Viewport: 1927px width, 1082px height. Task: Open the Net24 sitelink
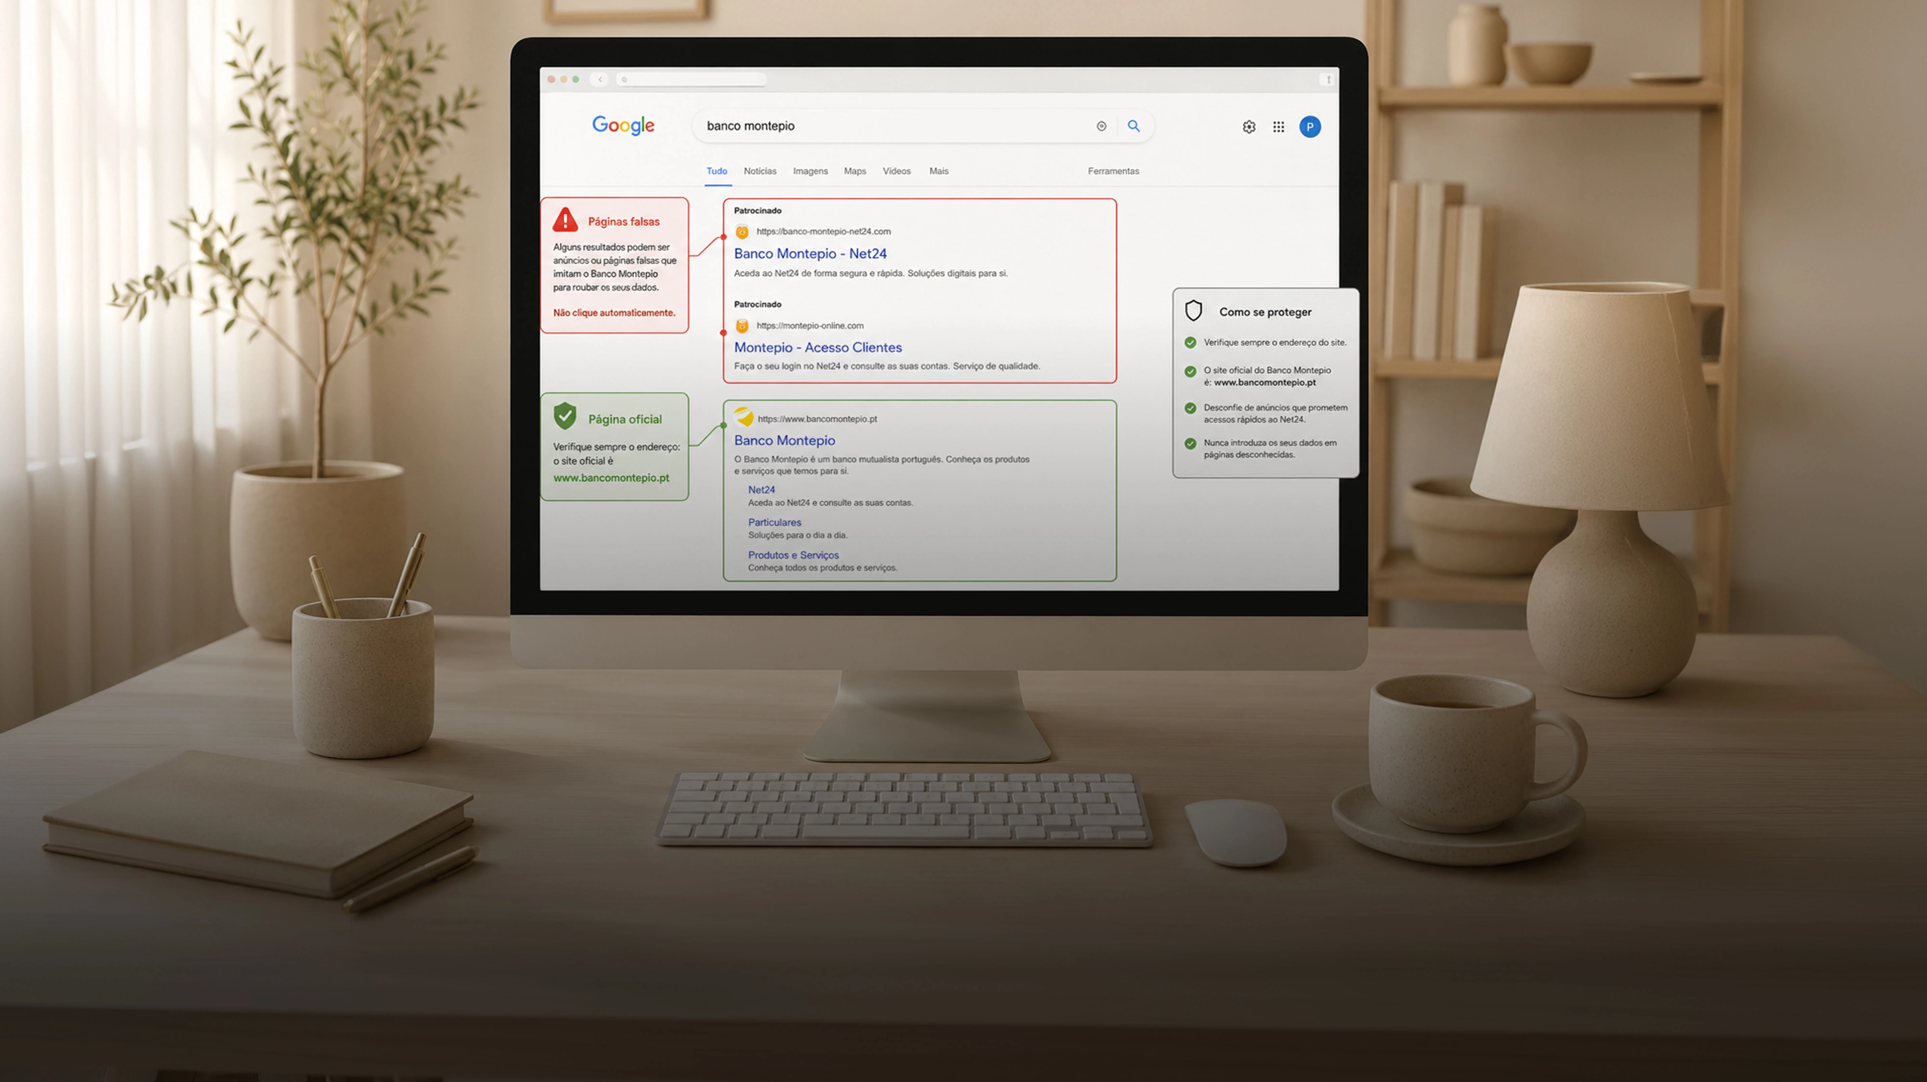point(762,490)
